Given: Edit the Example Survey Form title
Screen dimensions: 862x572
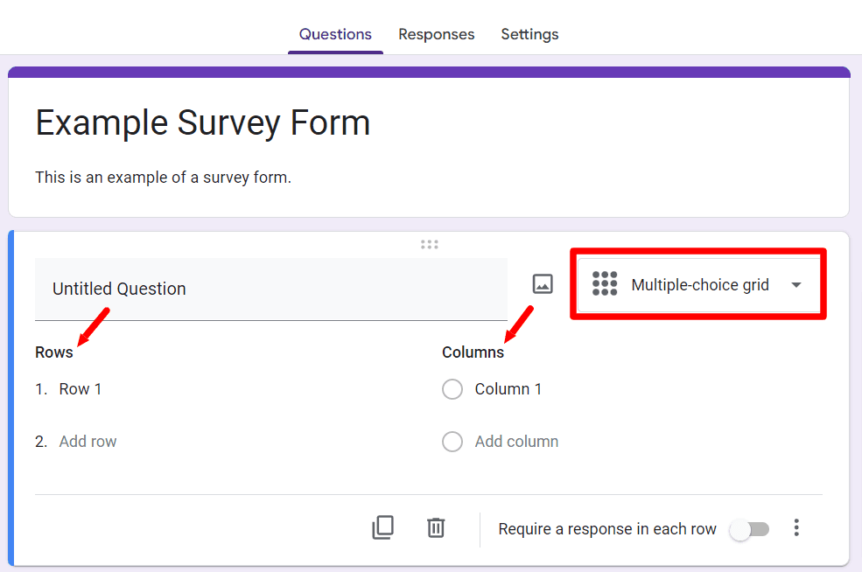Looking at the screenshot, I should [203, 122].
